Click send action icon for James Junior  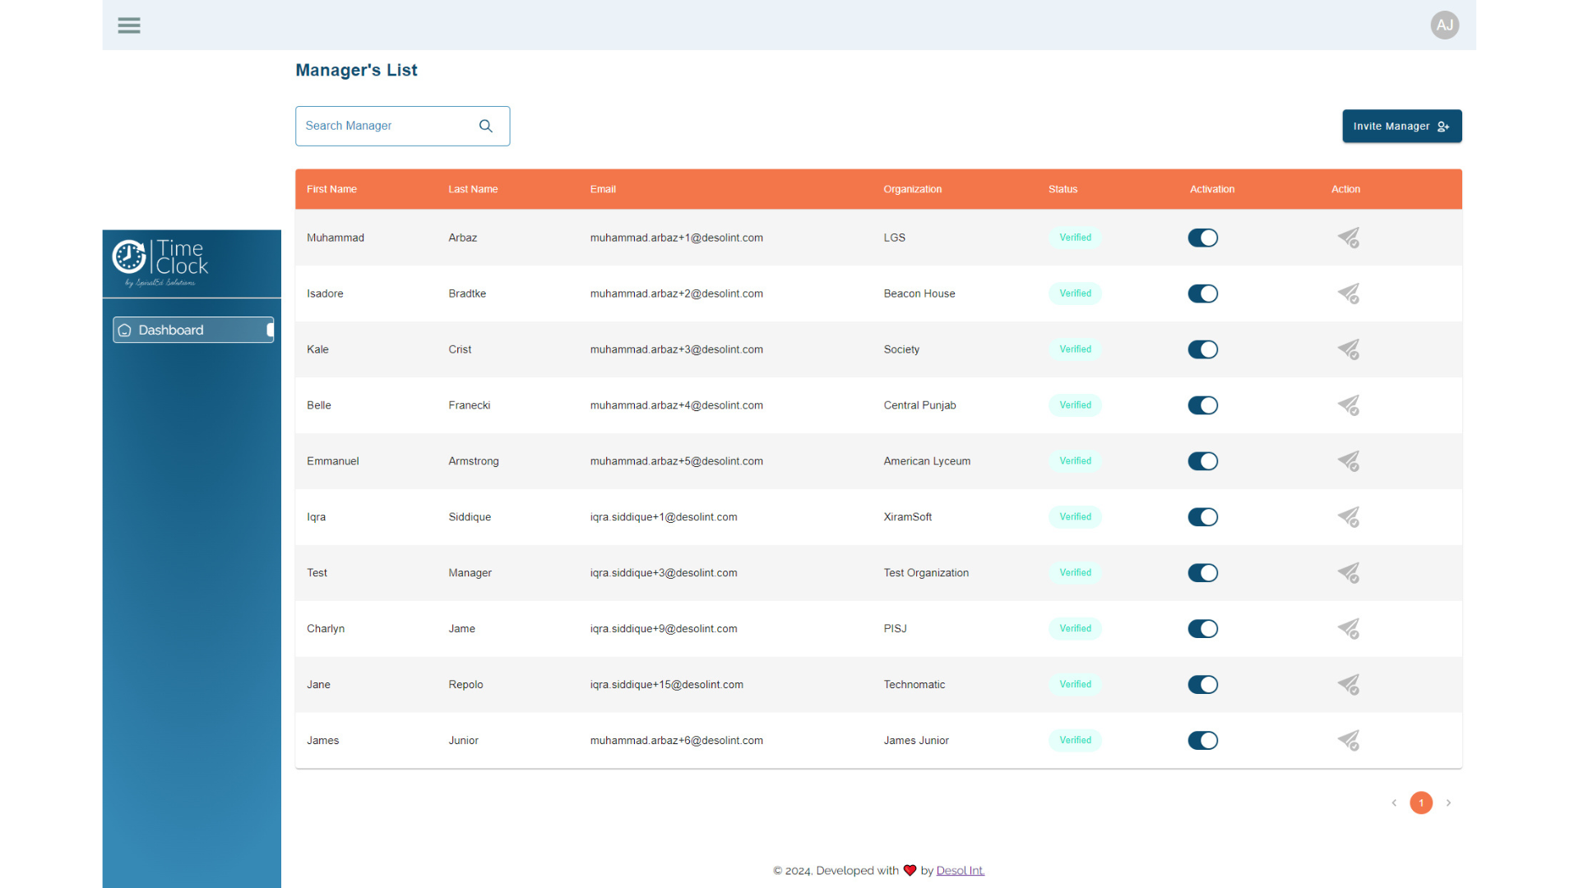click(1348, 741)
